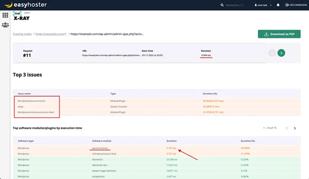Viewport: 309px width, 179px height.
Task: Click 59.406% (5.373 sec) issue duration
Action: pyautogui.click(x=213, y=101)
